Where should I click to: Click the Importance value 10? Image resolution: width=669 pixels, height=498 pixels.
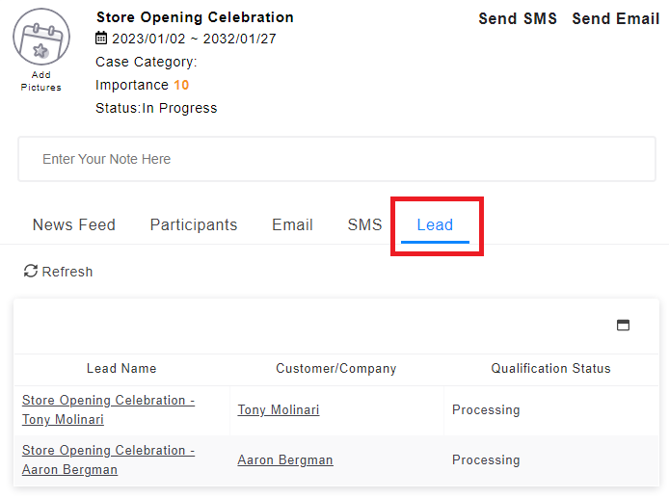pos(181,86)
